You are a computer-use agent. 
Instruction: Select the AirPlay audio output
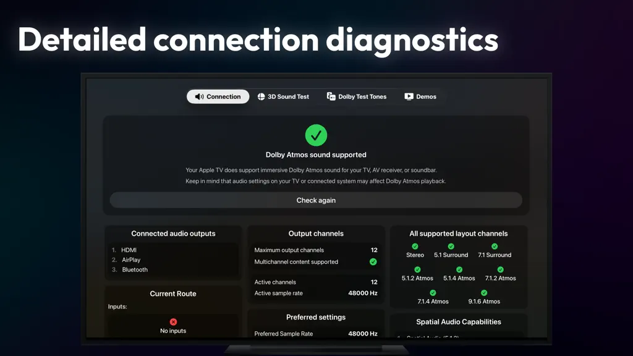pos(131,260)
